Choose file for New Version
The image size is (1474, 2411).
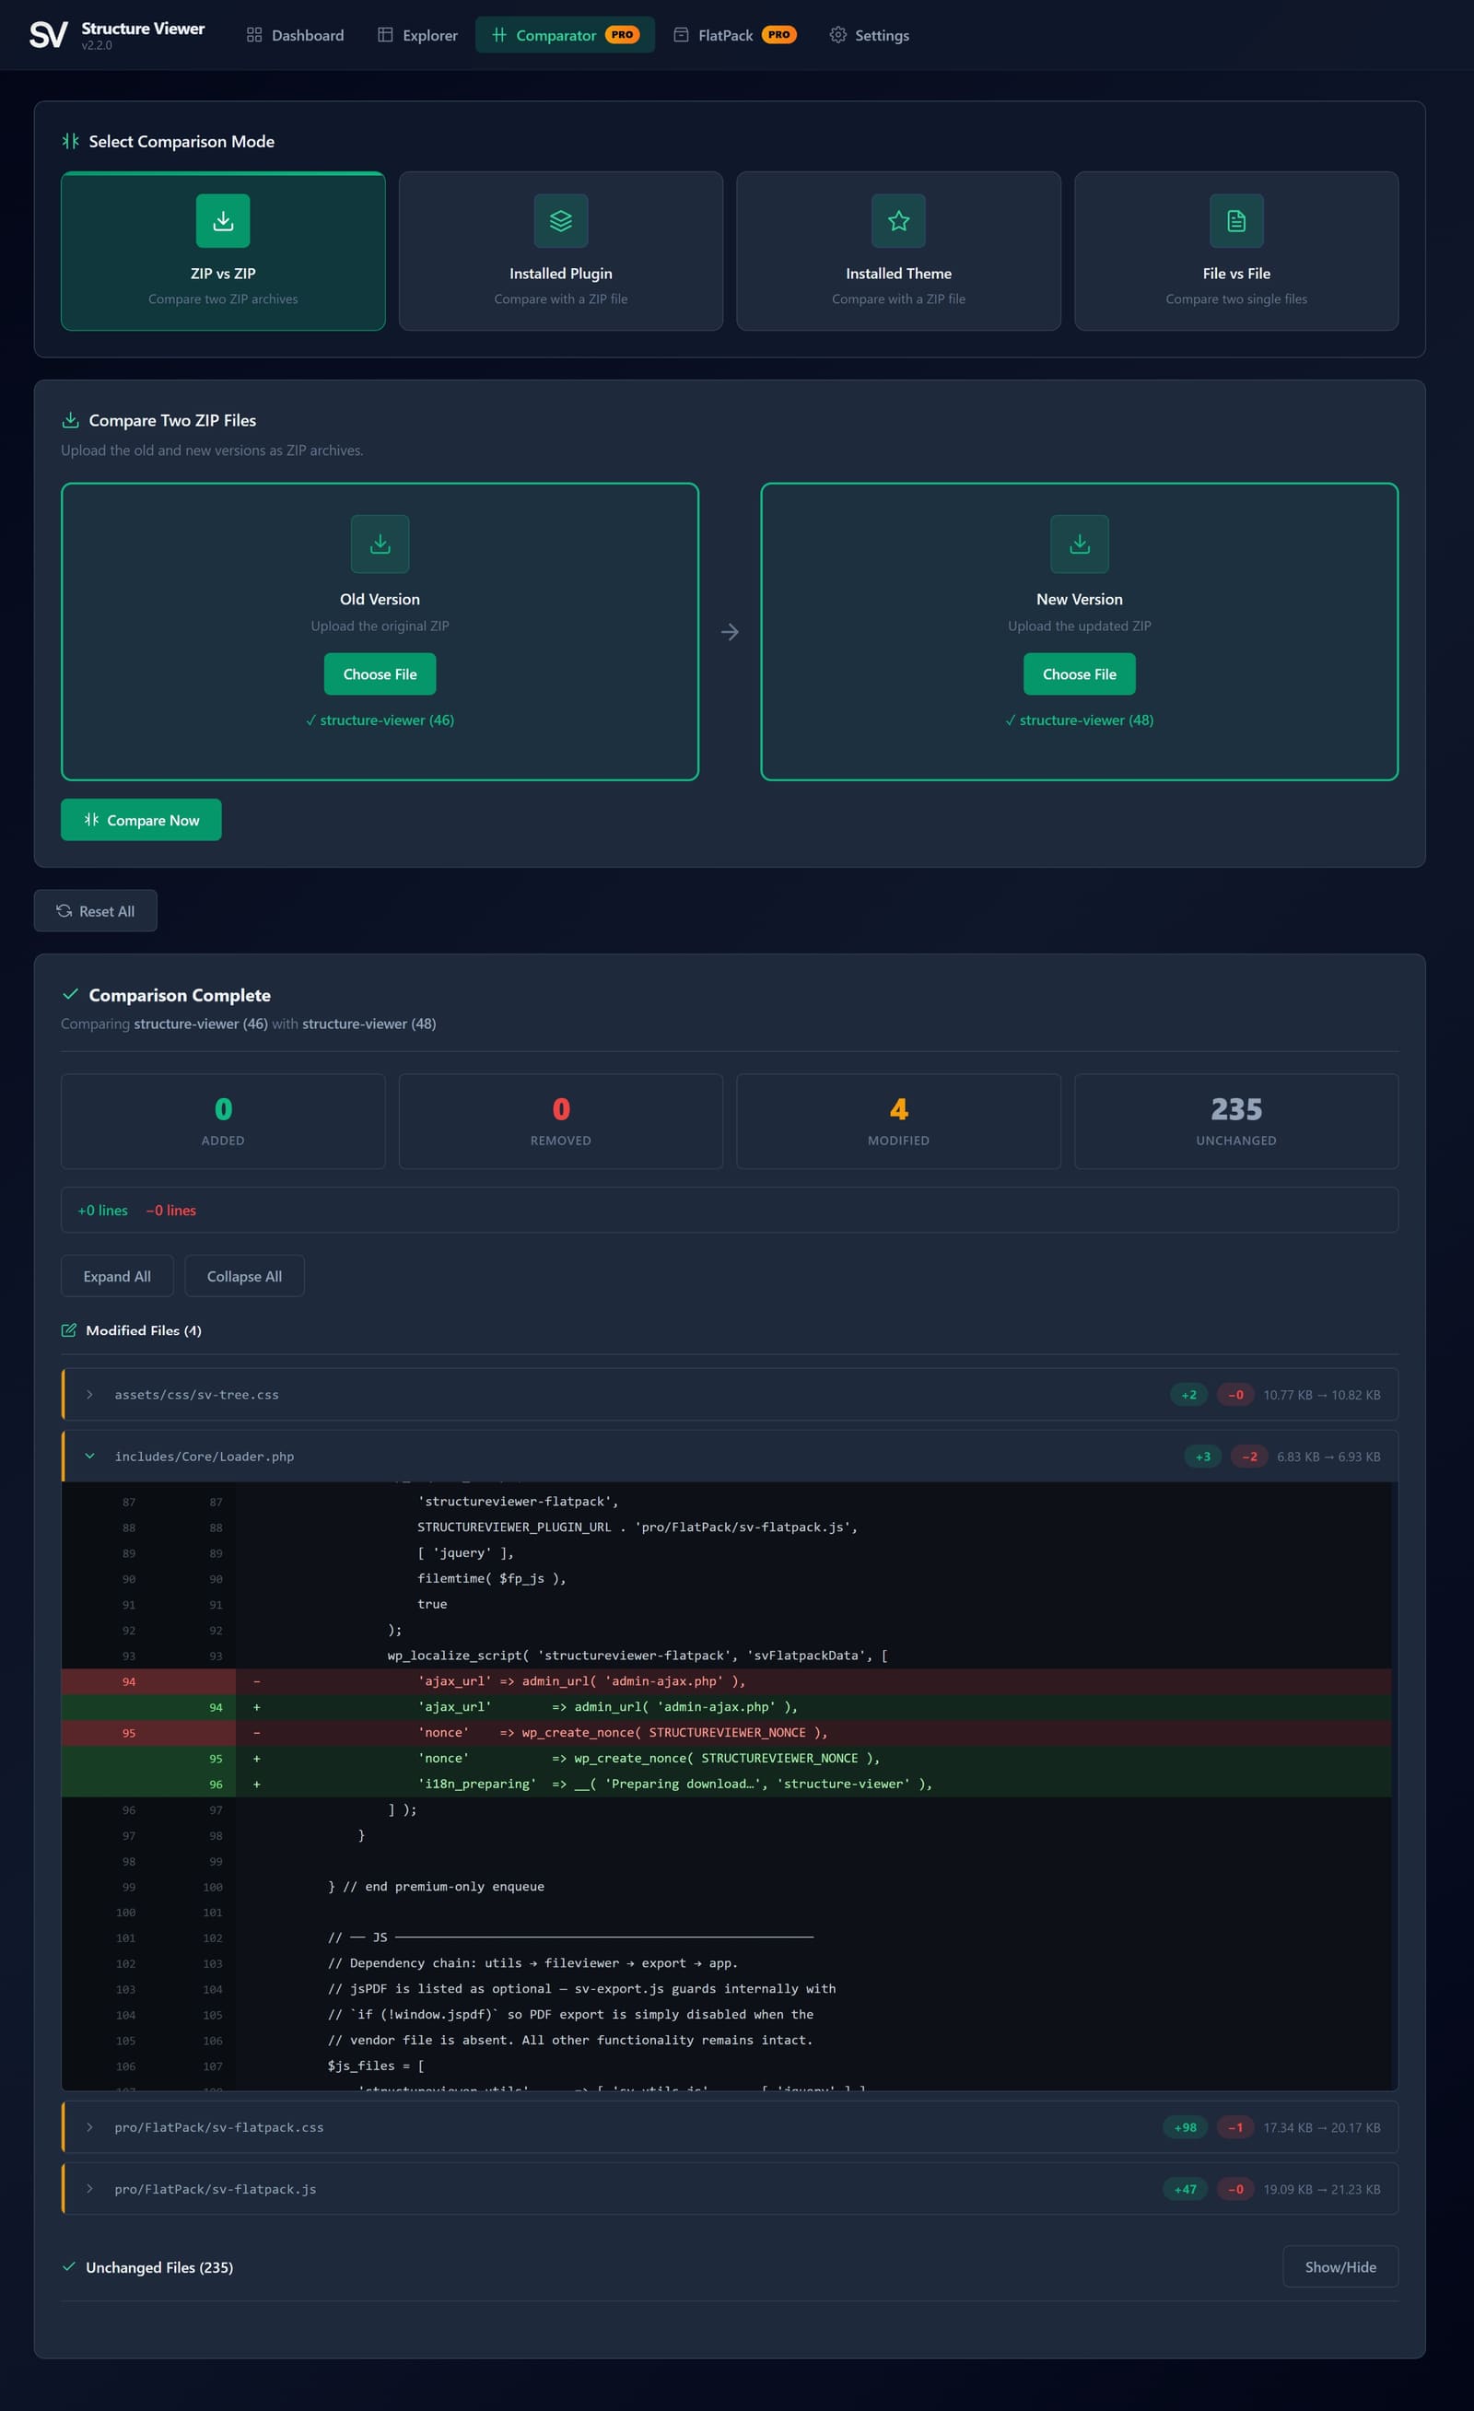(x=1080, y=674)
